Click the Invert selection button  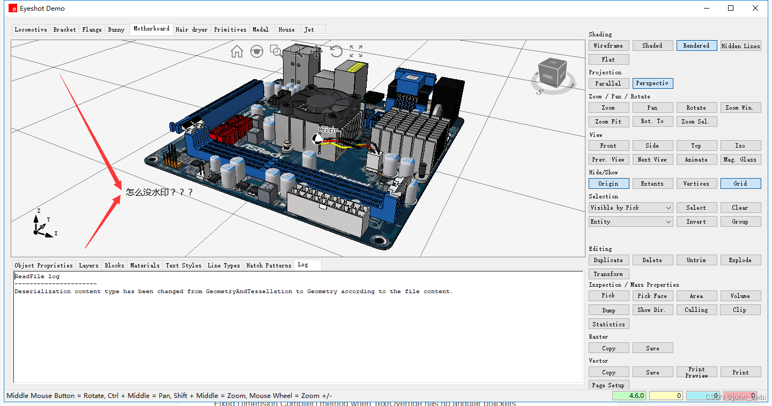(x=696, y=221)
